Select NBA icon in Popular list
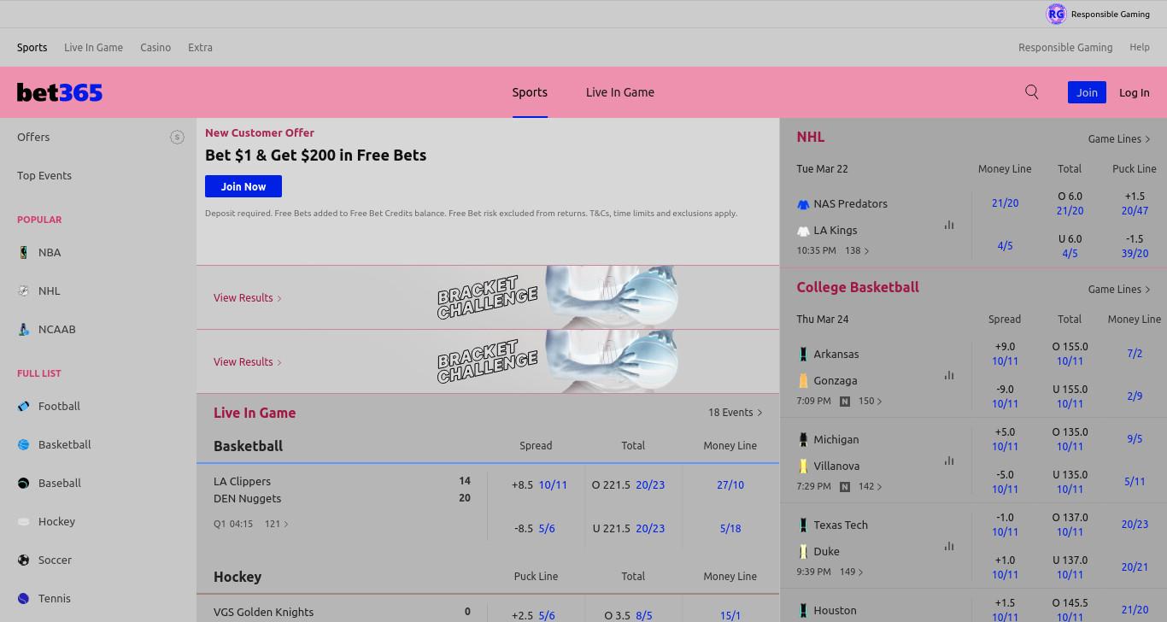 click(x=24, y=252)
